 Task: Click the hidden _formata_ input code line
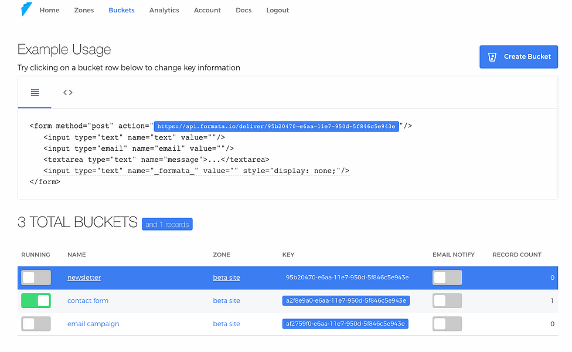tap(196, 171)
